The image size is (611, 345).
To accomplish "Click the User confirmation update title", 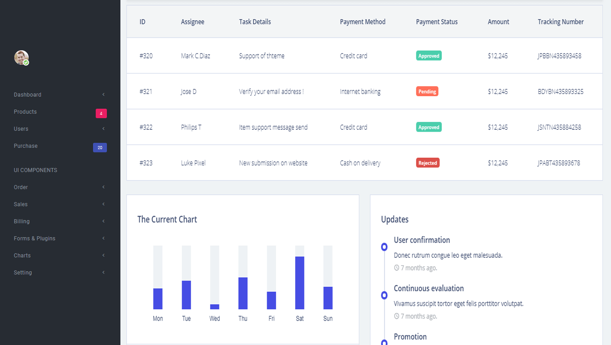I will [422, 240].
